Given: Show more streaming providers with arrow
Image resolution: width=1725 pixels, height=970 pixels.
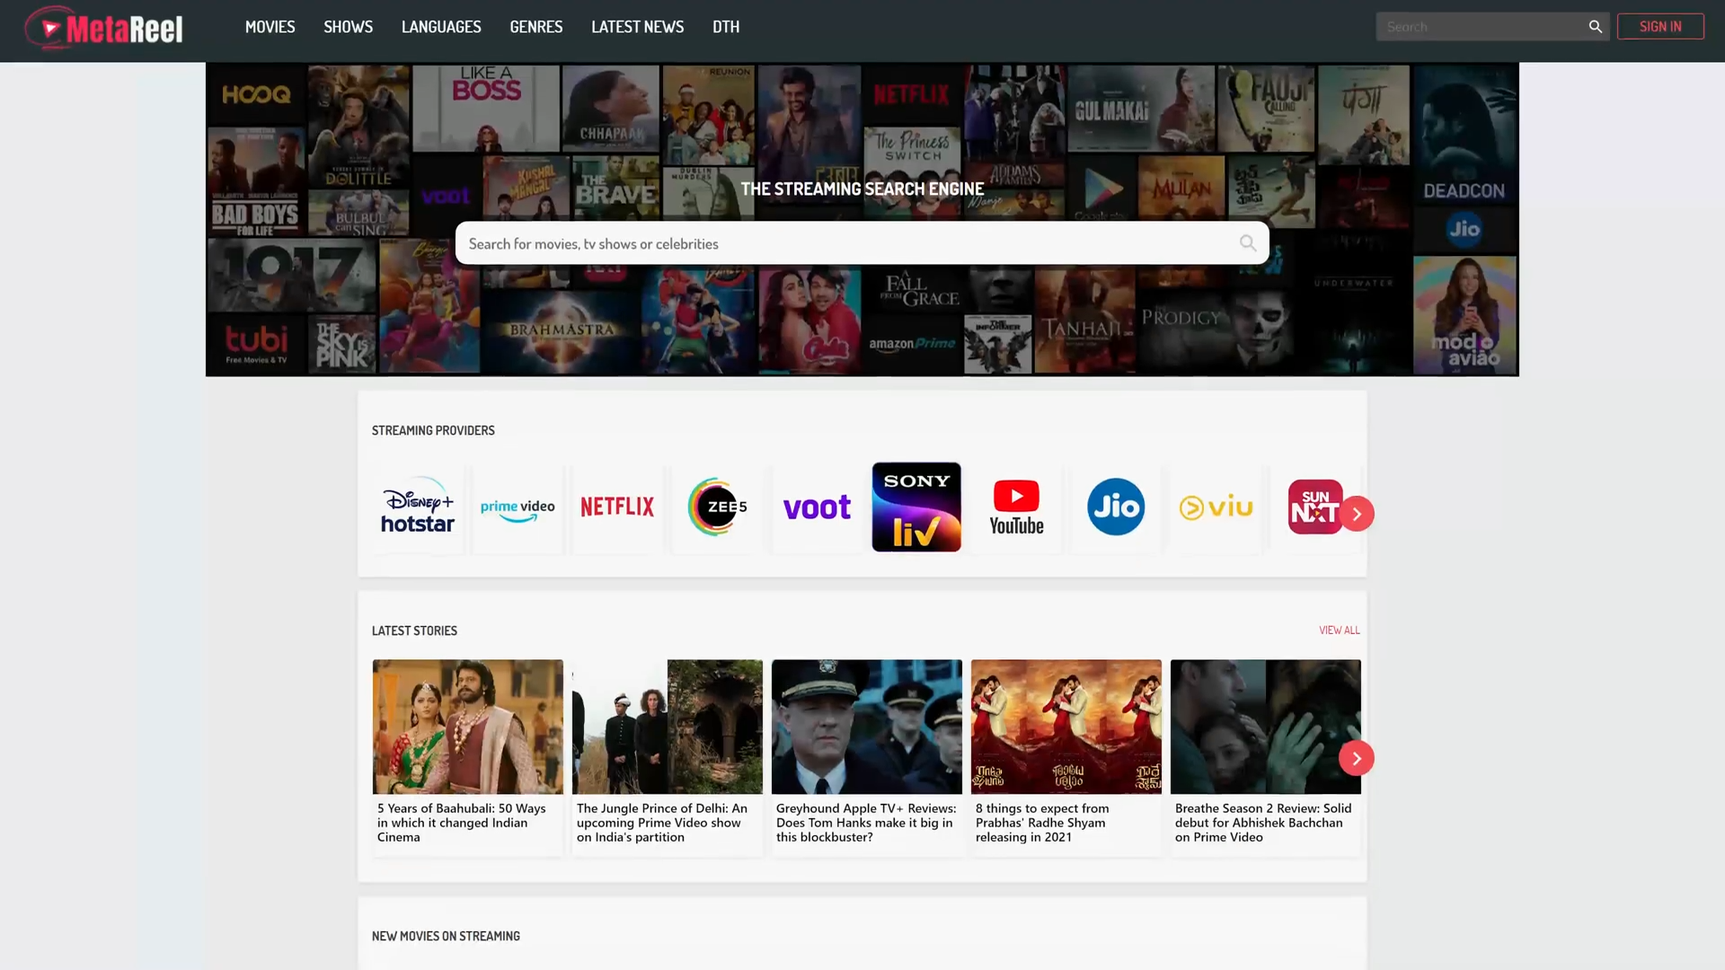Looking at the screenshot, I should (x=1357, y=514).
